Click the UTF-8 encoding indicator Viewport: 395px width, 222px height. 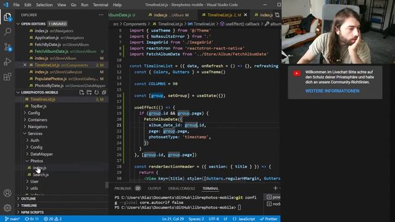[x=214, y=219]
